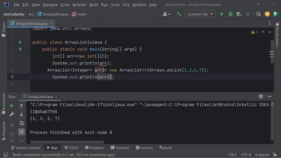Rerun ArrayListInJava in the Run panel
The height and width of the screenshot is (158, 281).
(x=12, y=106)
